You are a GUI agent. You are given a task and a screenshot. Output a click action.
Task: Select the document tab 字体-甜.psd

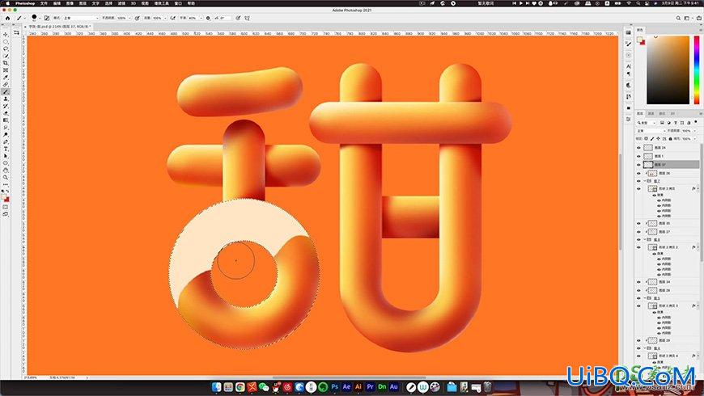click(x=58, y=27)
